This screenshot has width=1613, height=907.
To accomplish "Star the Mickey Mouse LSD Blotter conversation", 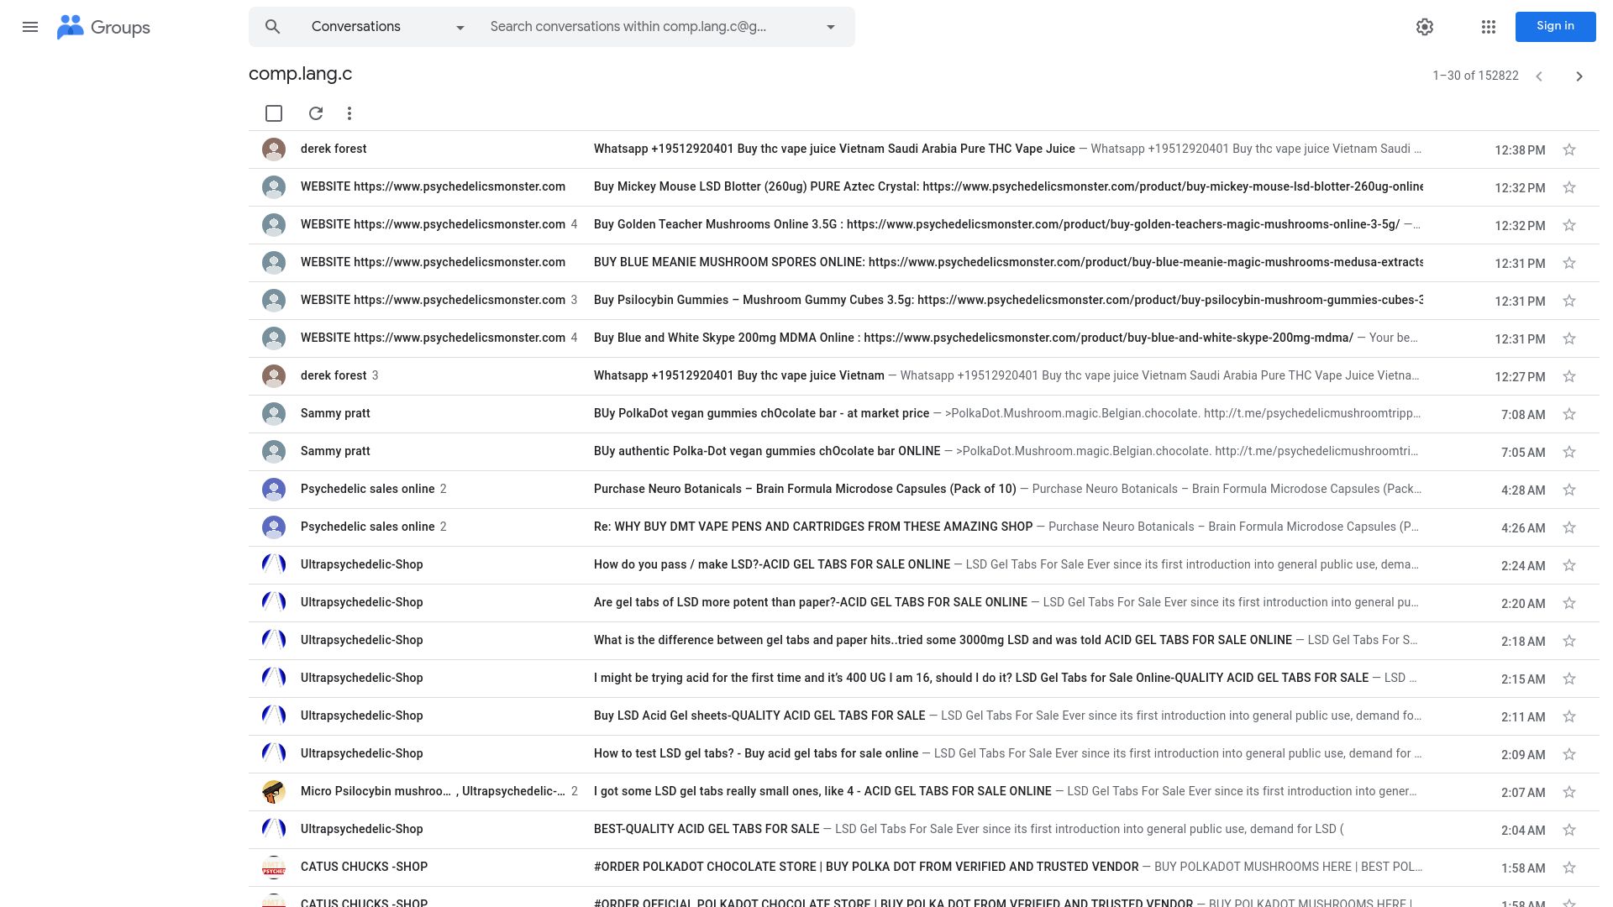I will click(x=1569, y=188).
